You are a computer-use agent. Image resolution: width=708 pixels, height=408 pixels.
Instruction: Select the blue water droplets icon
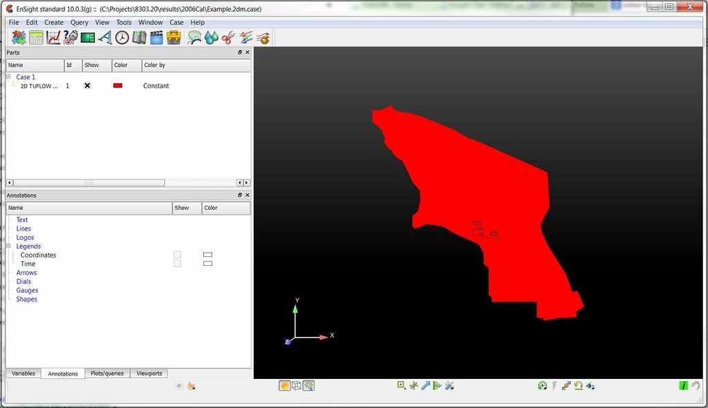(212, 37)
